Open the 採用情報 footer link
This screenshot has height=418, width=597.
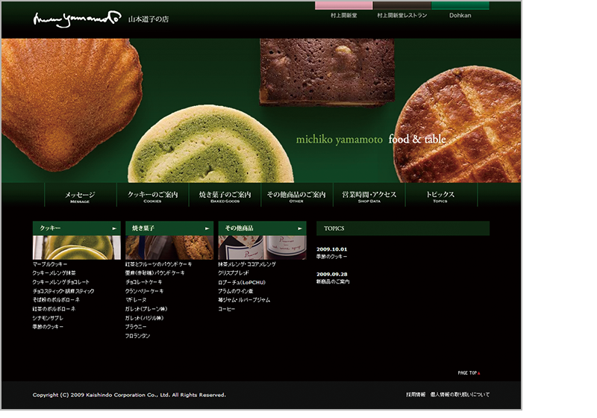416,395
